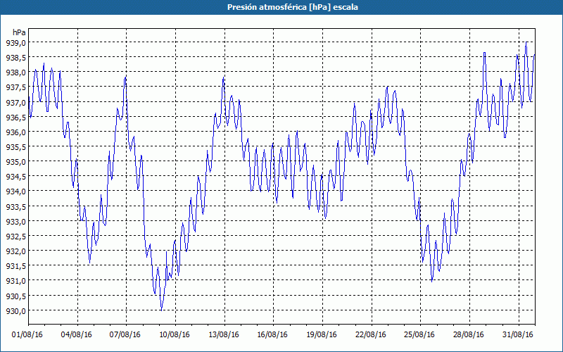Click the 16/08/16 date label
Viewport: 563px width, 352px height.
pyautogui.click(x=272, y=334)
